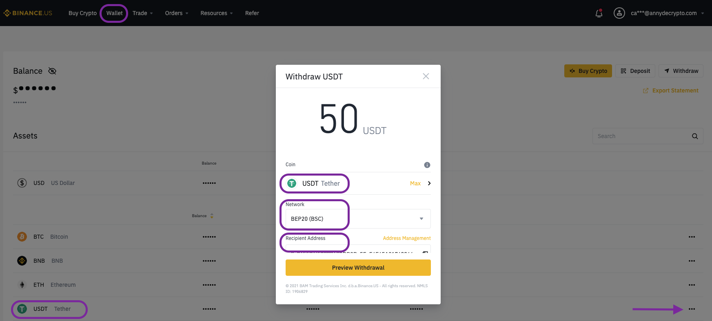
Task: Click the Ethereum coin icon
Action: point(22,285)
